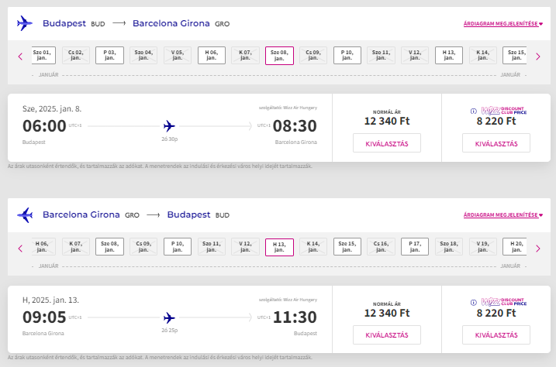Select outbound normal price 12 340 Ft Kiválasztás
The image size is (556, 367).
point(386,143)
